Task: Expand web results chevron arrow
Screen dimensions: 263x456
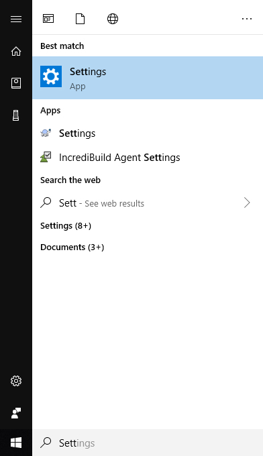Action: point(247,203)
